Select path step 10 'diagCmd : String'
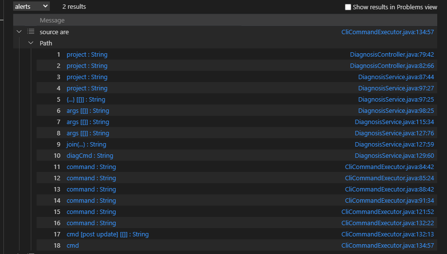Screen dimensions: 447x254 [x=90, y=155]
